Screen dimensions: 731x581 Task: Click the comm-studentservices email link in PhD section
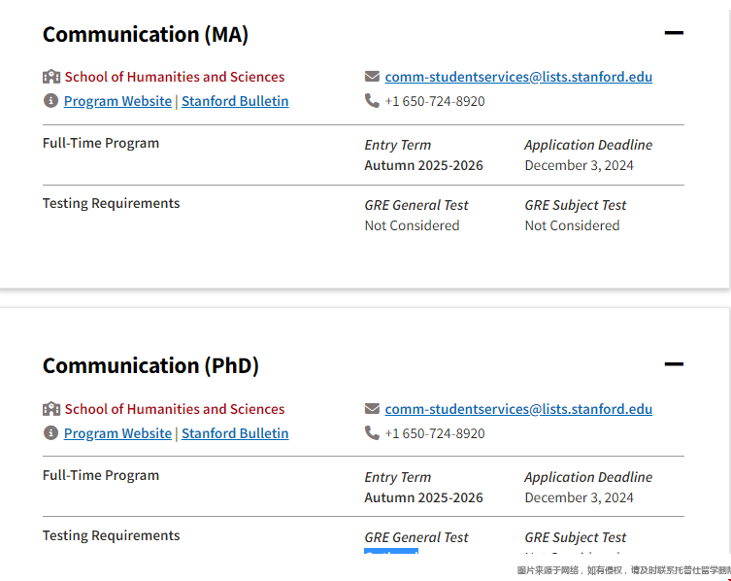(x=518, y=409)
